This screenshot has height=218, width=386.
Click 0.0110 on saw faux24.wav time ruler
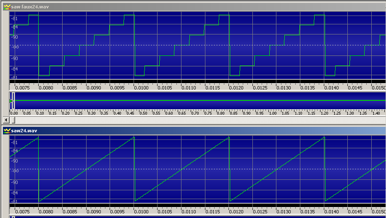coord(189,88)
